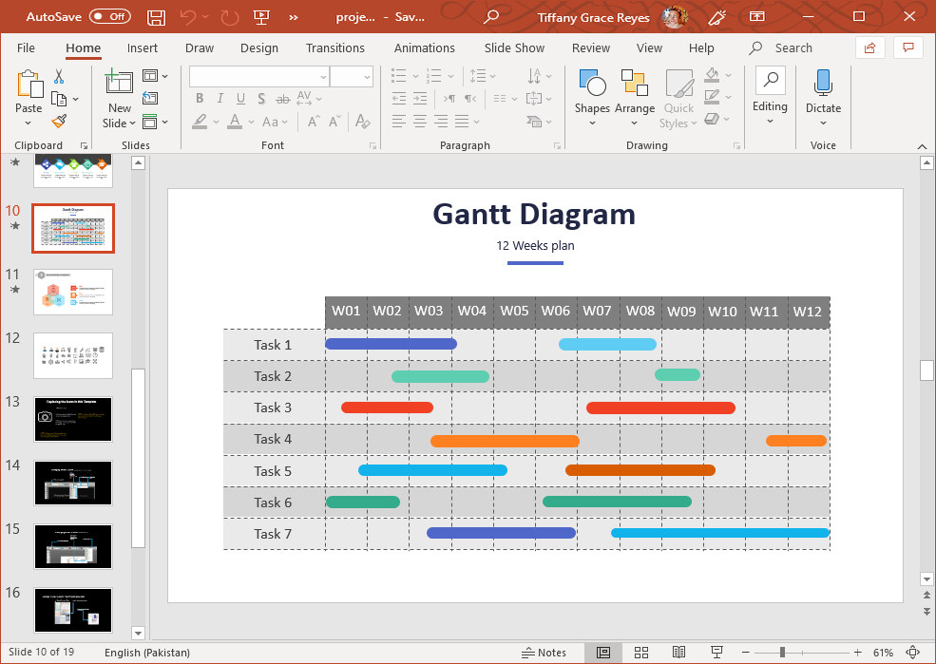Switch to Slide Sorter view

coord(641,653)
